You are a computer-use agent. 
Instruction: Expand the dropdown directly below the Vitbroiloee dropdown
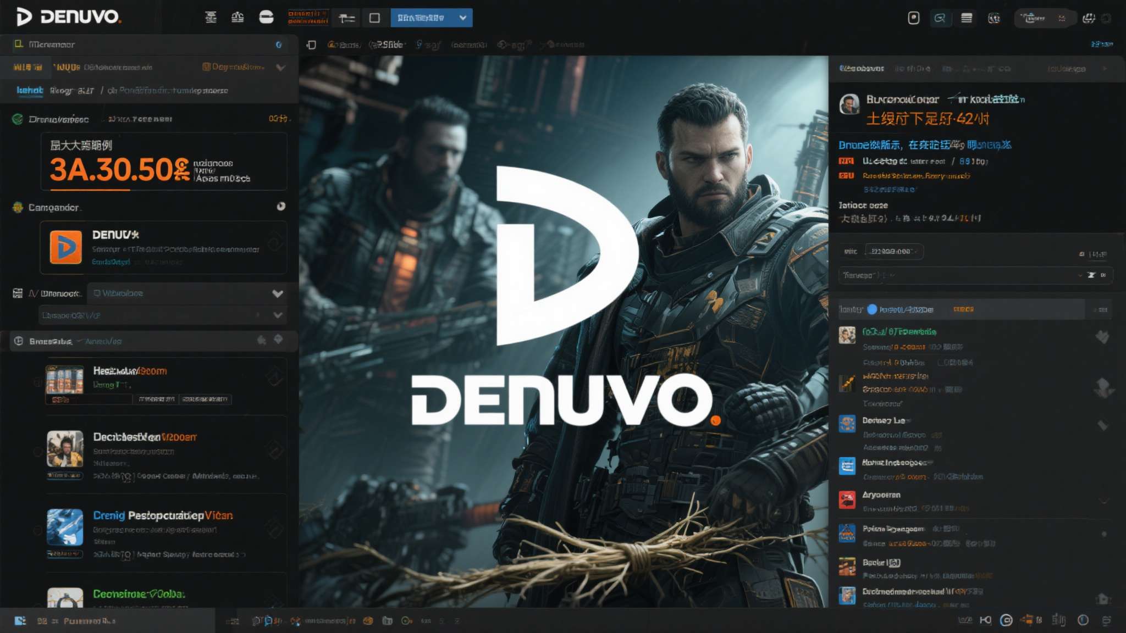pyautogui.click(x=163, y=315)
